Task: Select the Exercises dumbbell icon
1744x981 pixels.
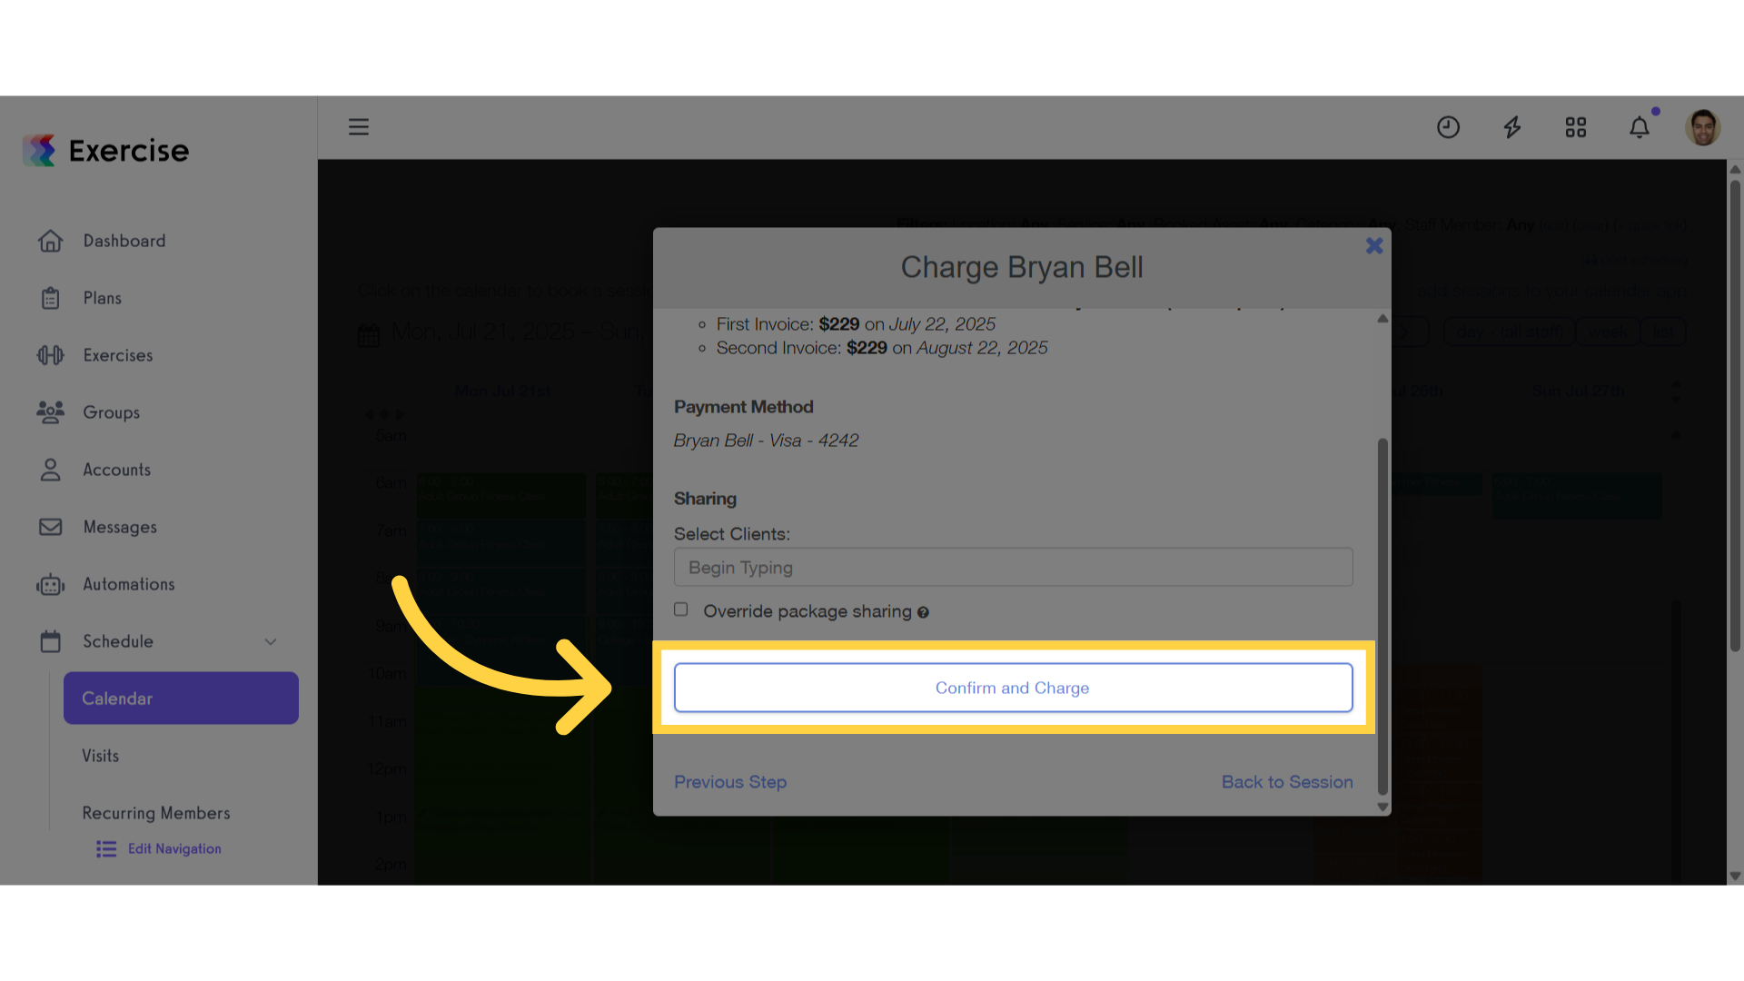Action: (51, 355)
